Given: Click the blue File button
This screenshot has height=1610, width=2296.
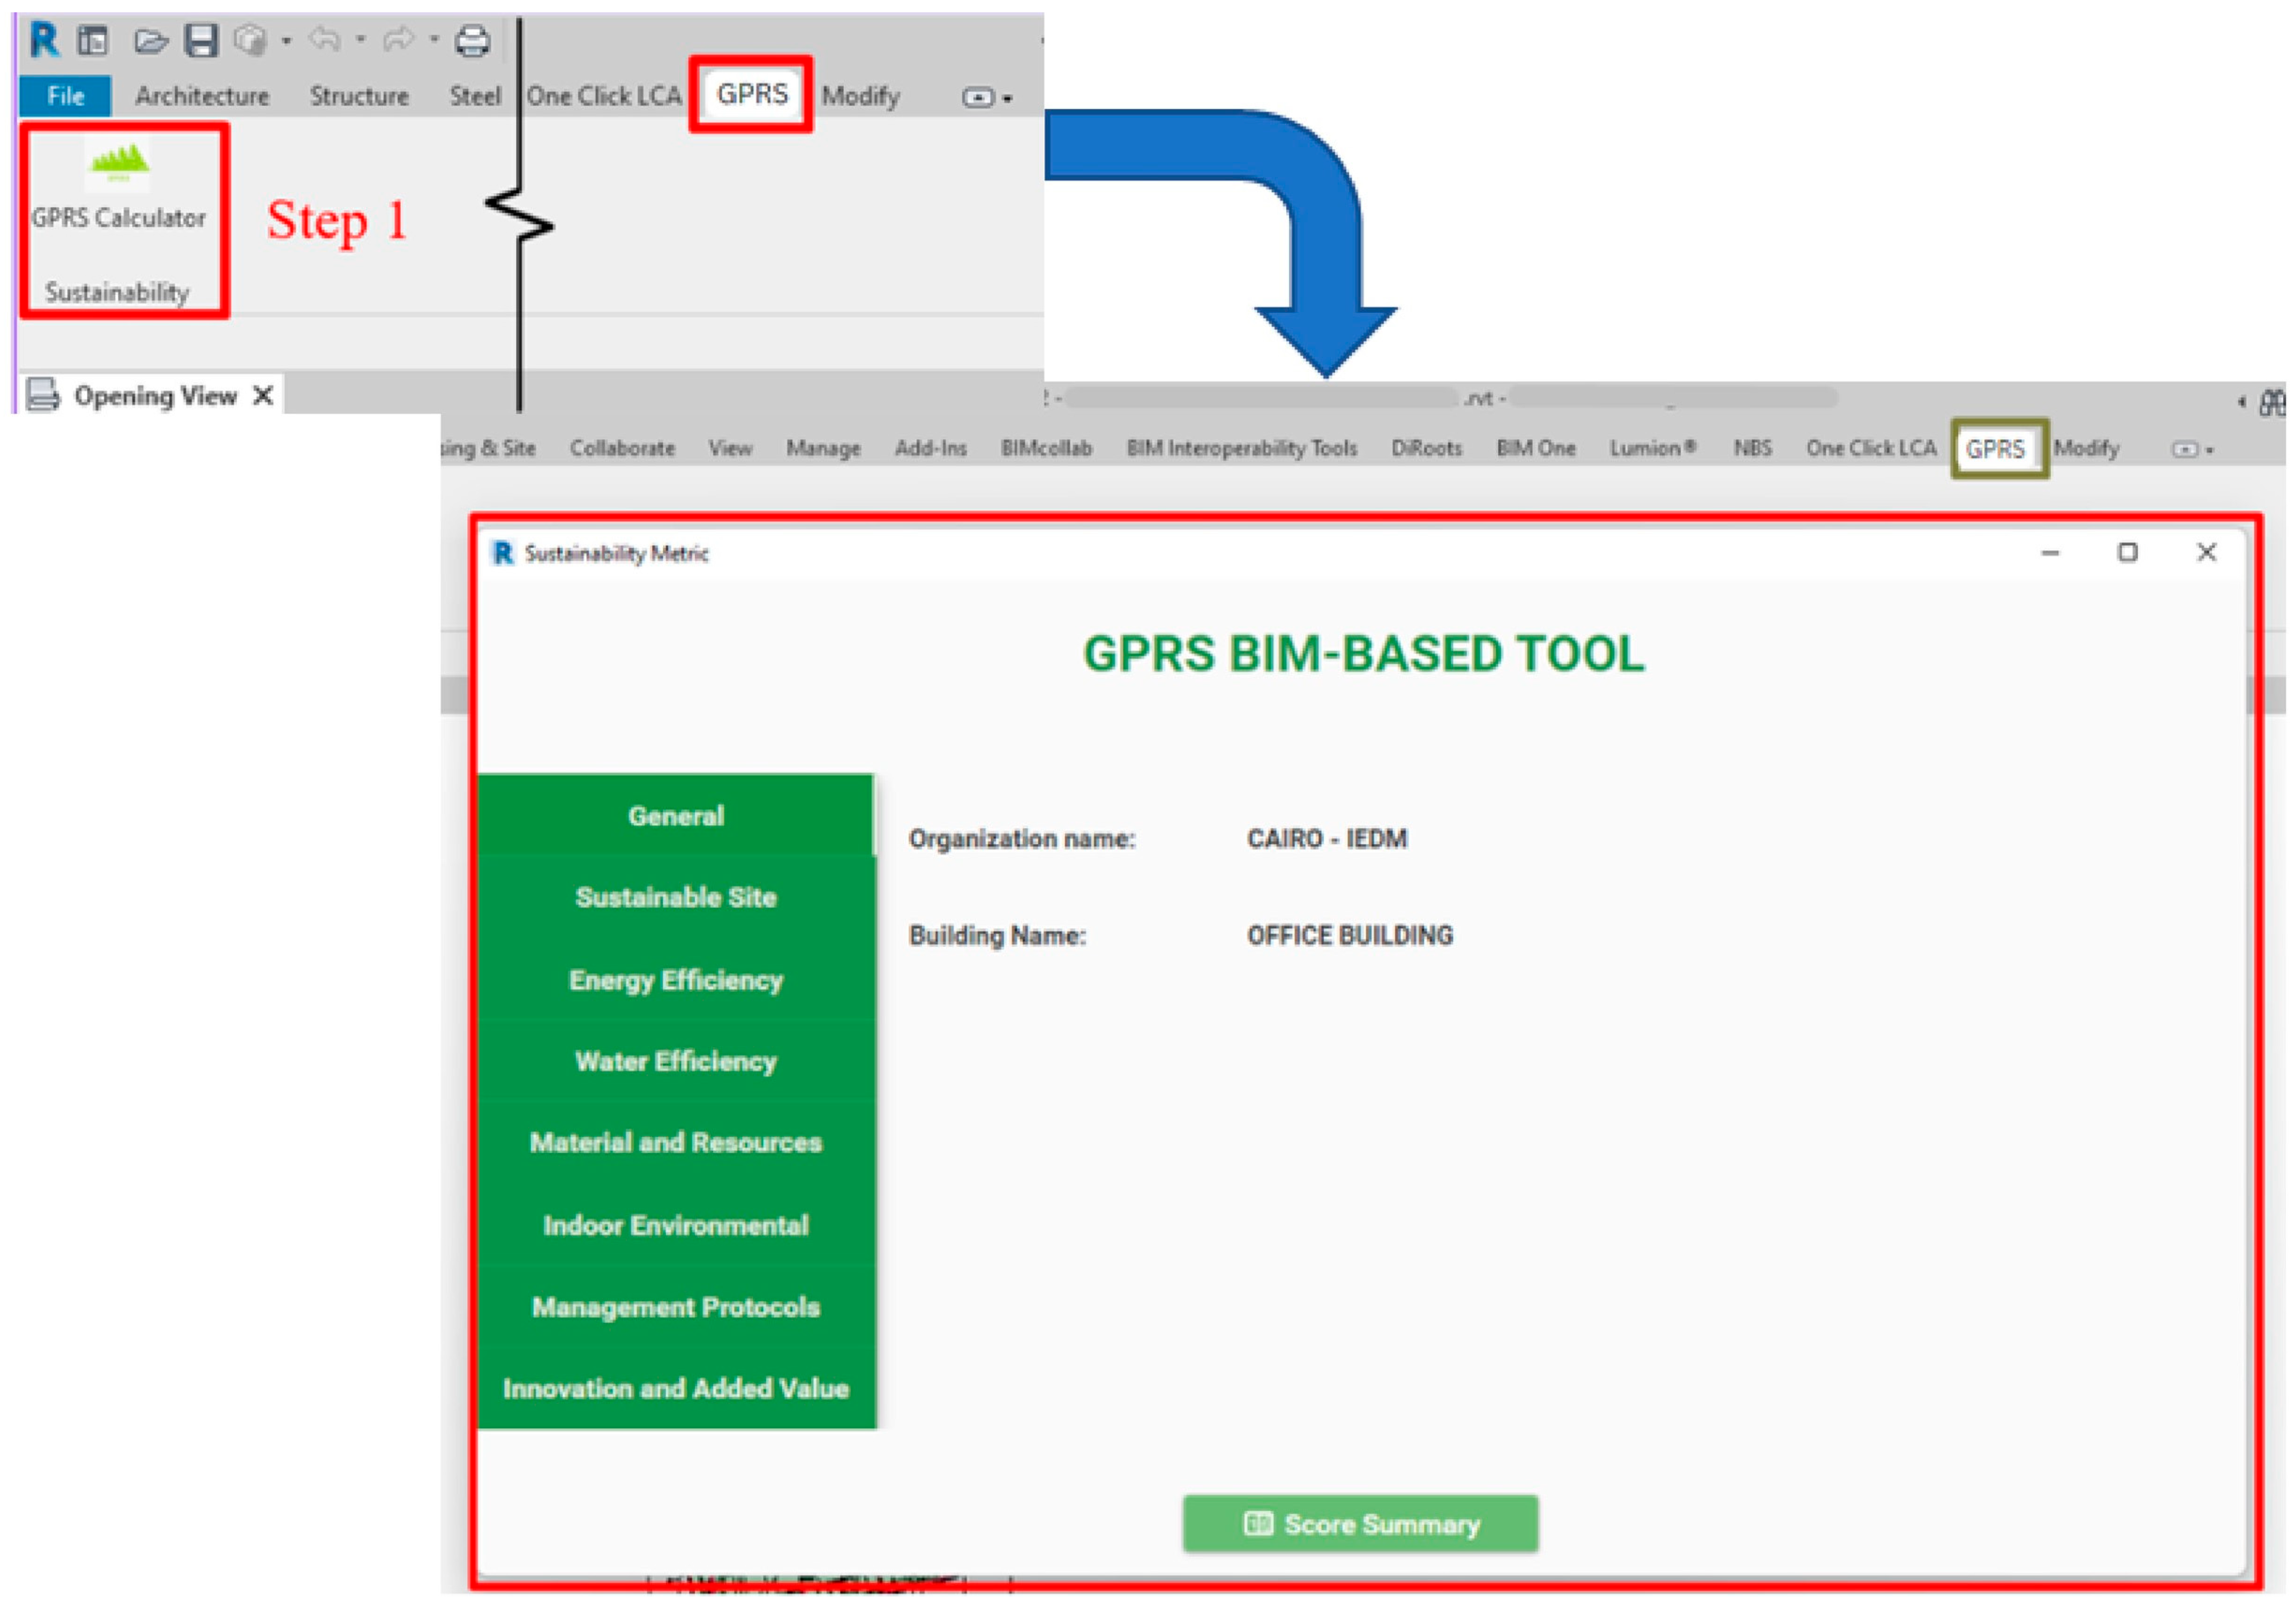Looking at the screenshot, I should [x=66, y=96].
